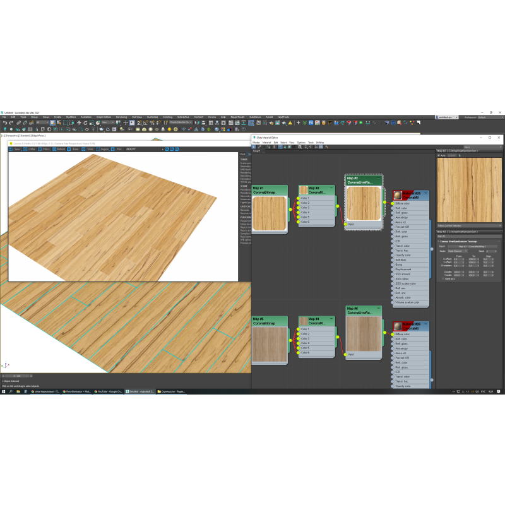This screenshot has height=505, width=505.
Task: Refresh the Corona frame buffer render
Action: point(61,149)
